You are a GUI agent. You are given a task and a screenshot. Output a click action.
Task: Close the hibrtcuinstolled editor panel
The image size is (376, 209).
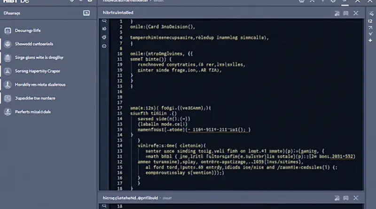(356, 14)
